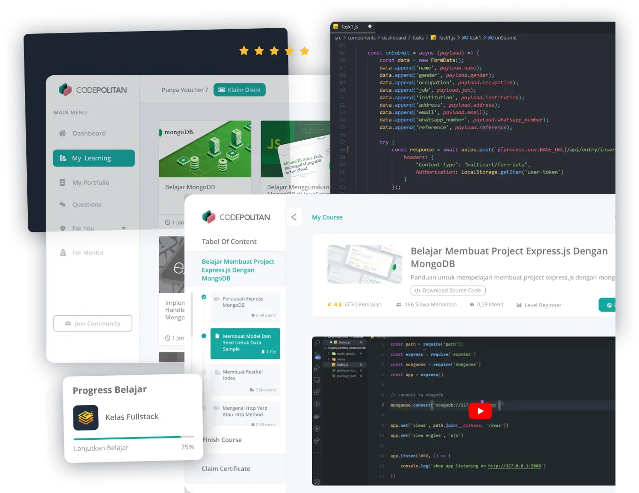Click the Finish Course button
Screen dimensions: 639x493
(x=222, y=440)
